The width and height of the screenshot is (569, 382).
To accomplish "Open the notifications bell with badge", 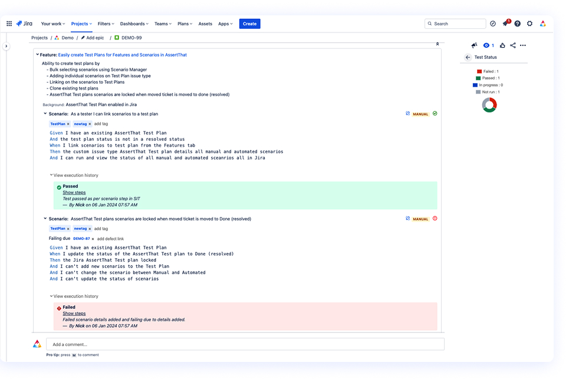I will tap(505, 24).
